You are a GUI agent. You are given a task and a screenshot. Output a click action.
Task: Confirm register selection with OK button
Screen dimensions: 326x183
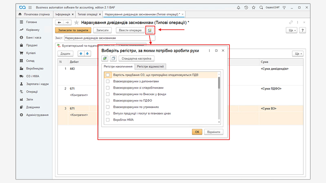[x=197, y=132]
